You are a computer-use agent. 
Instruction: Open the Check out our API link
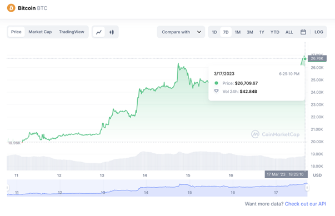click(x=306, y=204)
